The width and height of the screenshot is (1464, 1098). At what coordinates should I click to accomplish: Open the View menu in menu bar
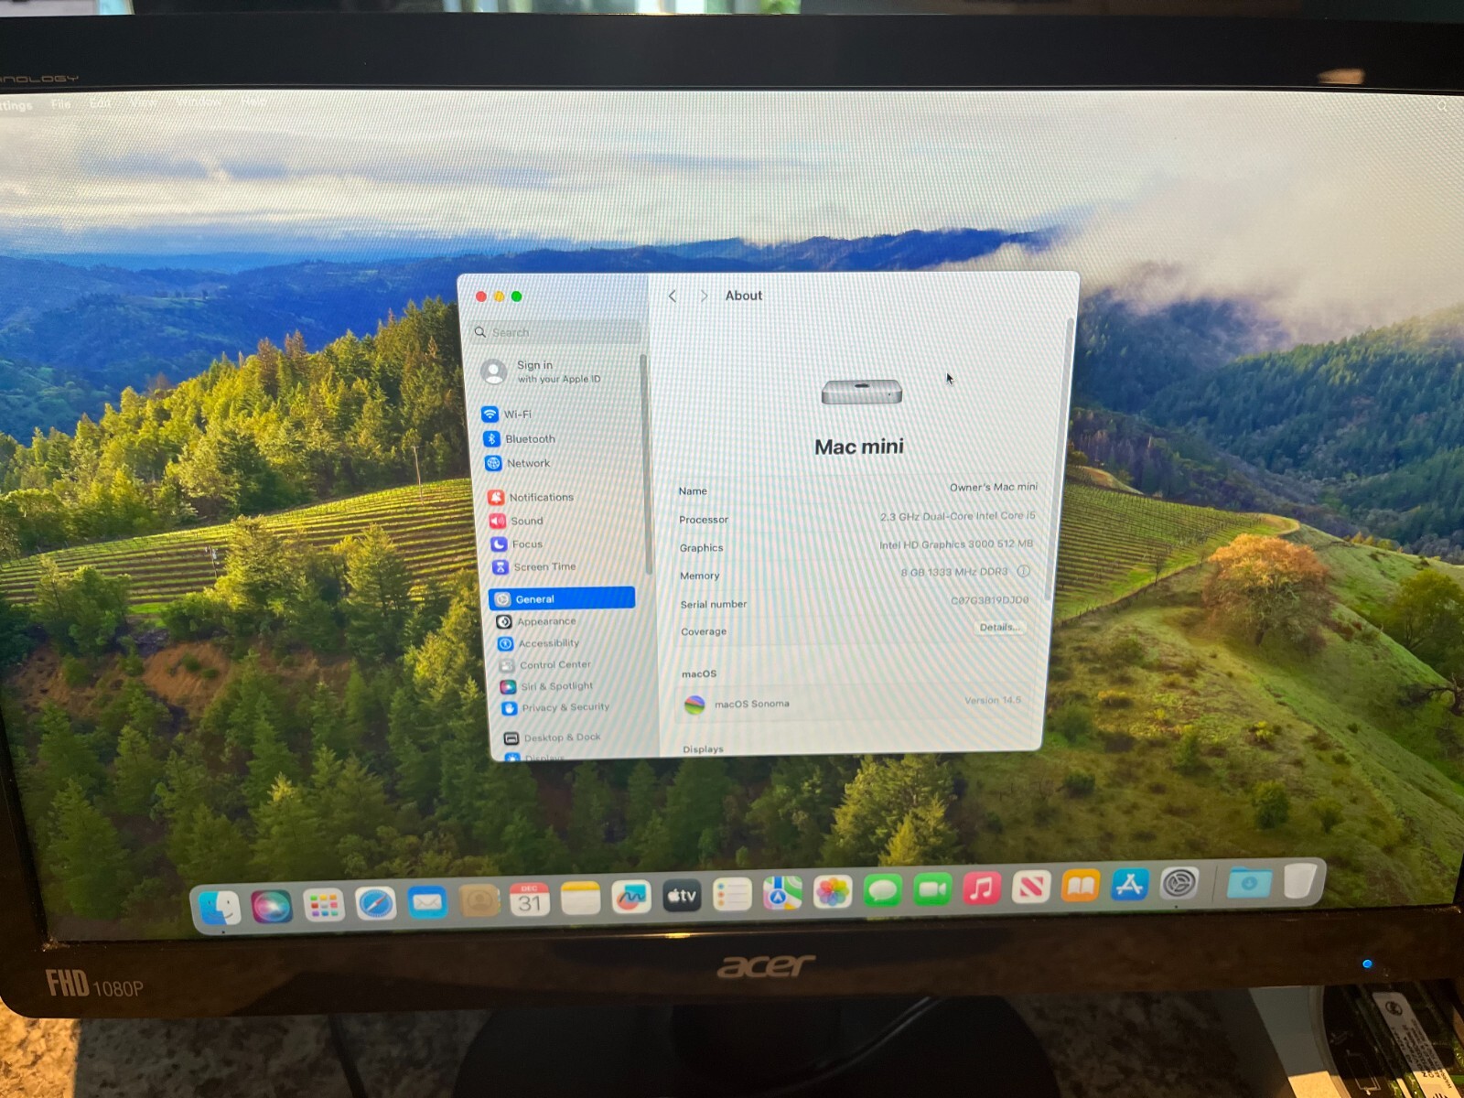(143, 102)
